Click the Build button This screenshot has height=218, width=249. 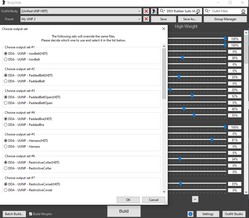pos(124,211)
